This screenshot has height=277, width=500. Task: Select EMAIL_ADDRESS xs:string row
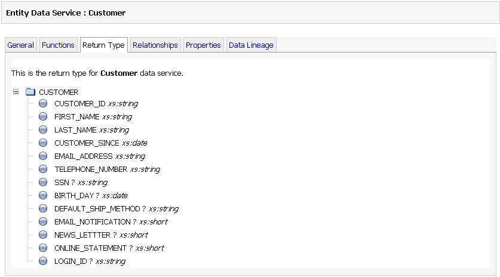pos(100,156)
